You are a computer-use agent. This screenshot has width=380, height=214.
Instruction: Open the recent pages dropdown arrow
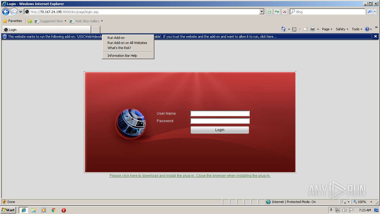coord(20,12)
